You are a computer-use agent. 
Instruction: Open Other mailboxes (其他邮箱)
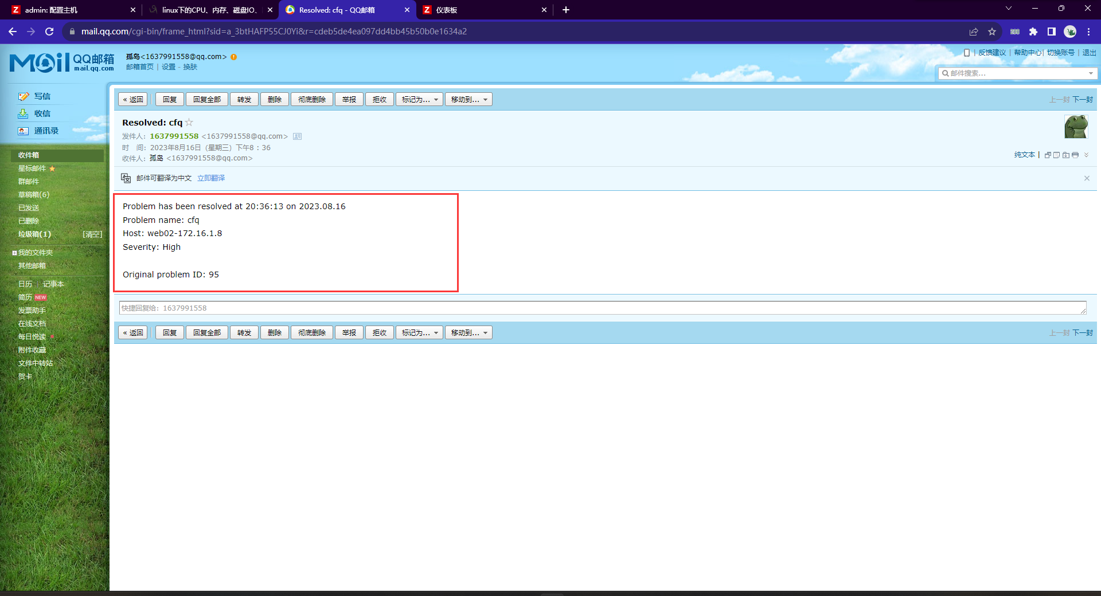click(32, 266)
